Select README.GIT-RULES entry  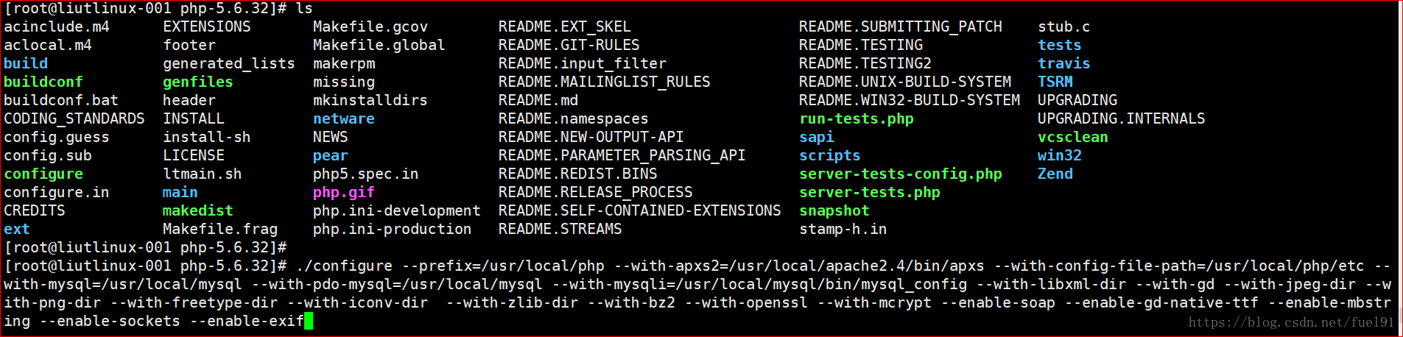tap(569, 46)
